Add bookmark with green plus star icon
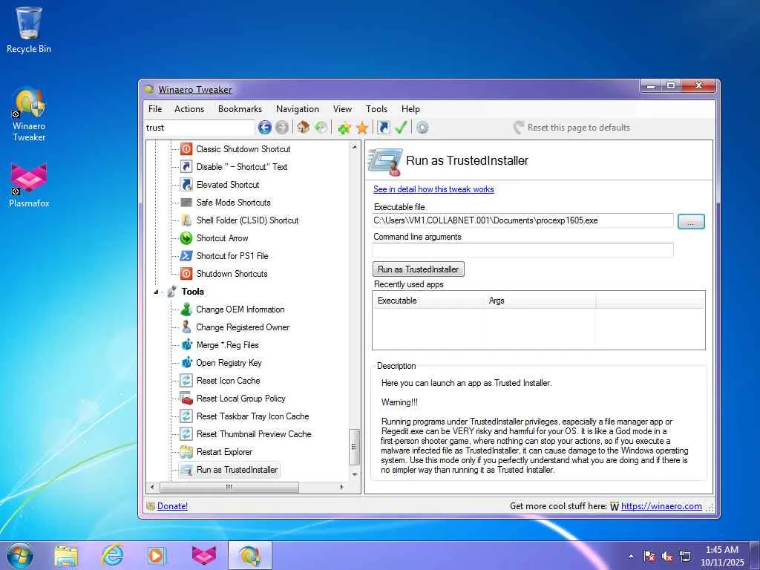This screenshot has height=570, width=760. 344,128
